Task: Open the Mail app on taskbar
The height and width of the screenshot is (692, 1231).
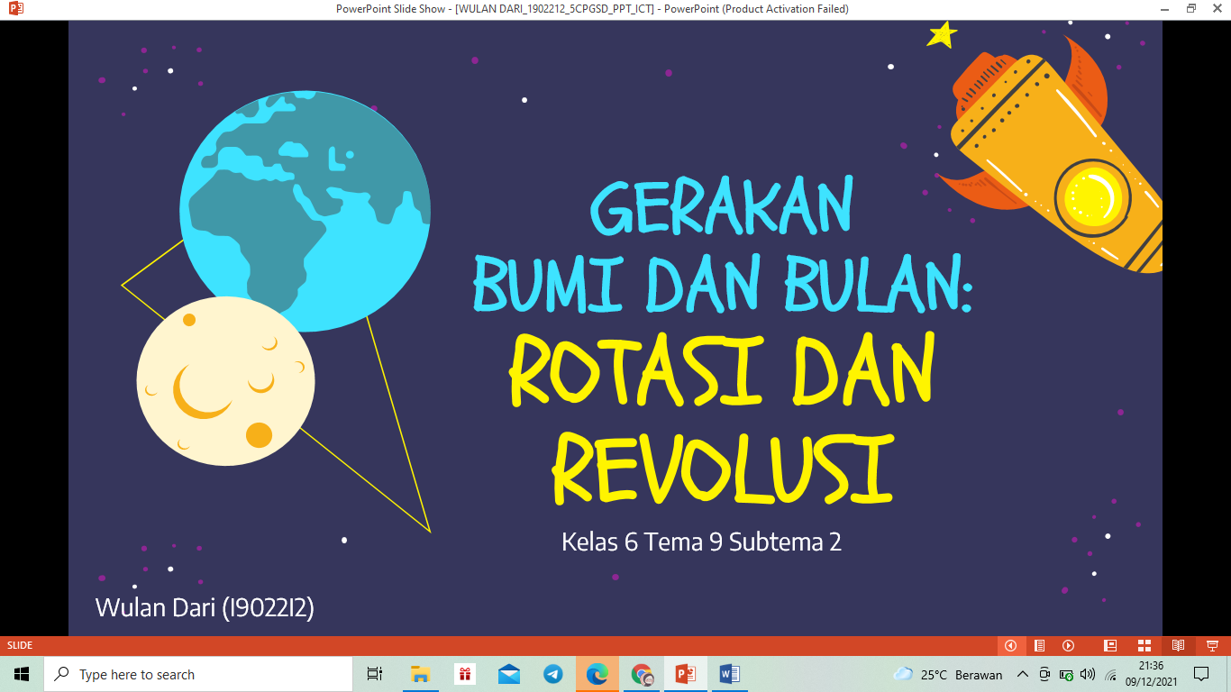Action: coord(509,674)
